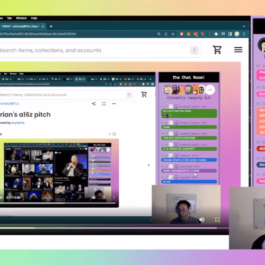Click the owner link ivyostrie
265x265 pixels.
[x=18, y=123]
